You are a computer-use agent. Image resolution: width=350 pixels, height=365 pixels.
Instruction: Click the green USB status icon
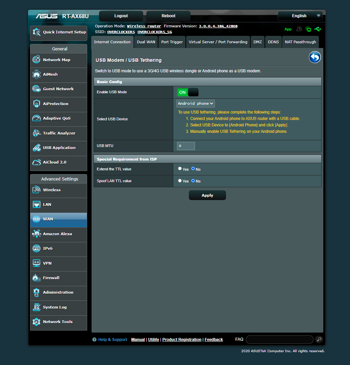318,29
